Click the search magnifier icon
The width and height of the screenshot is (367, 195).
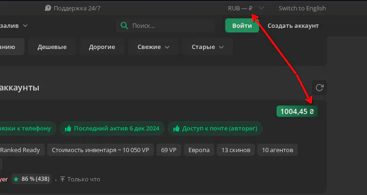[x=124, y=25]
